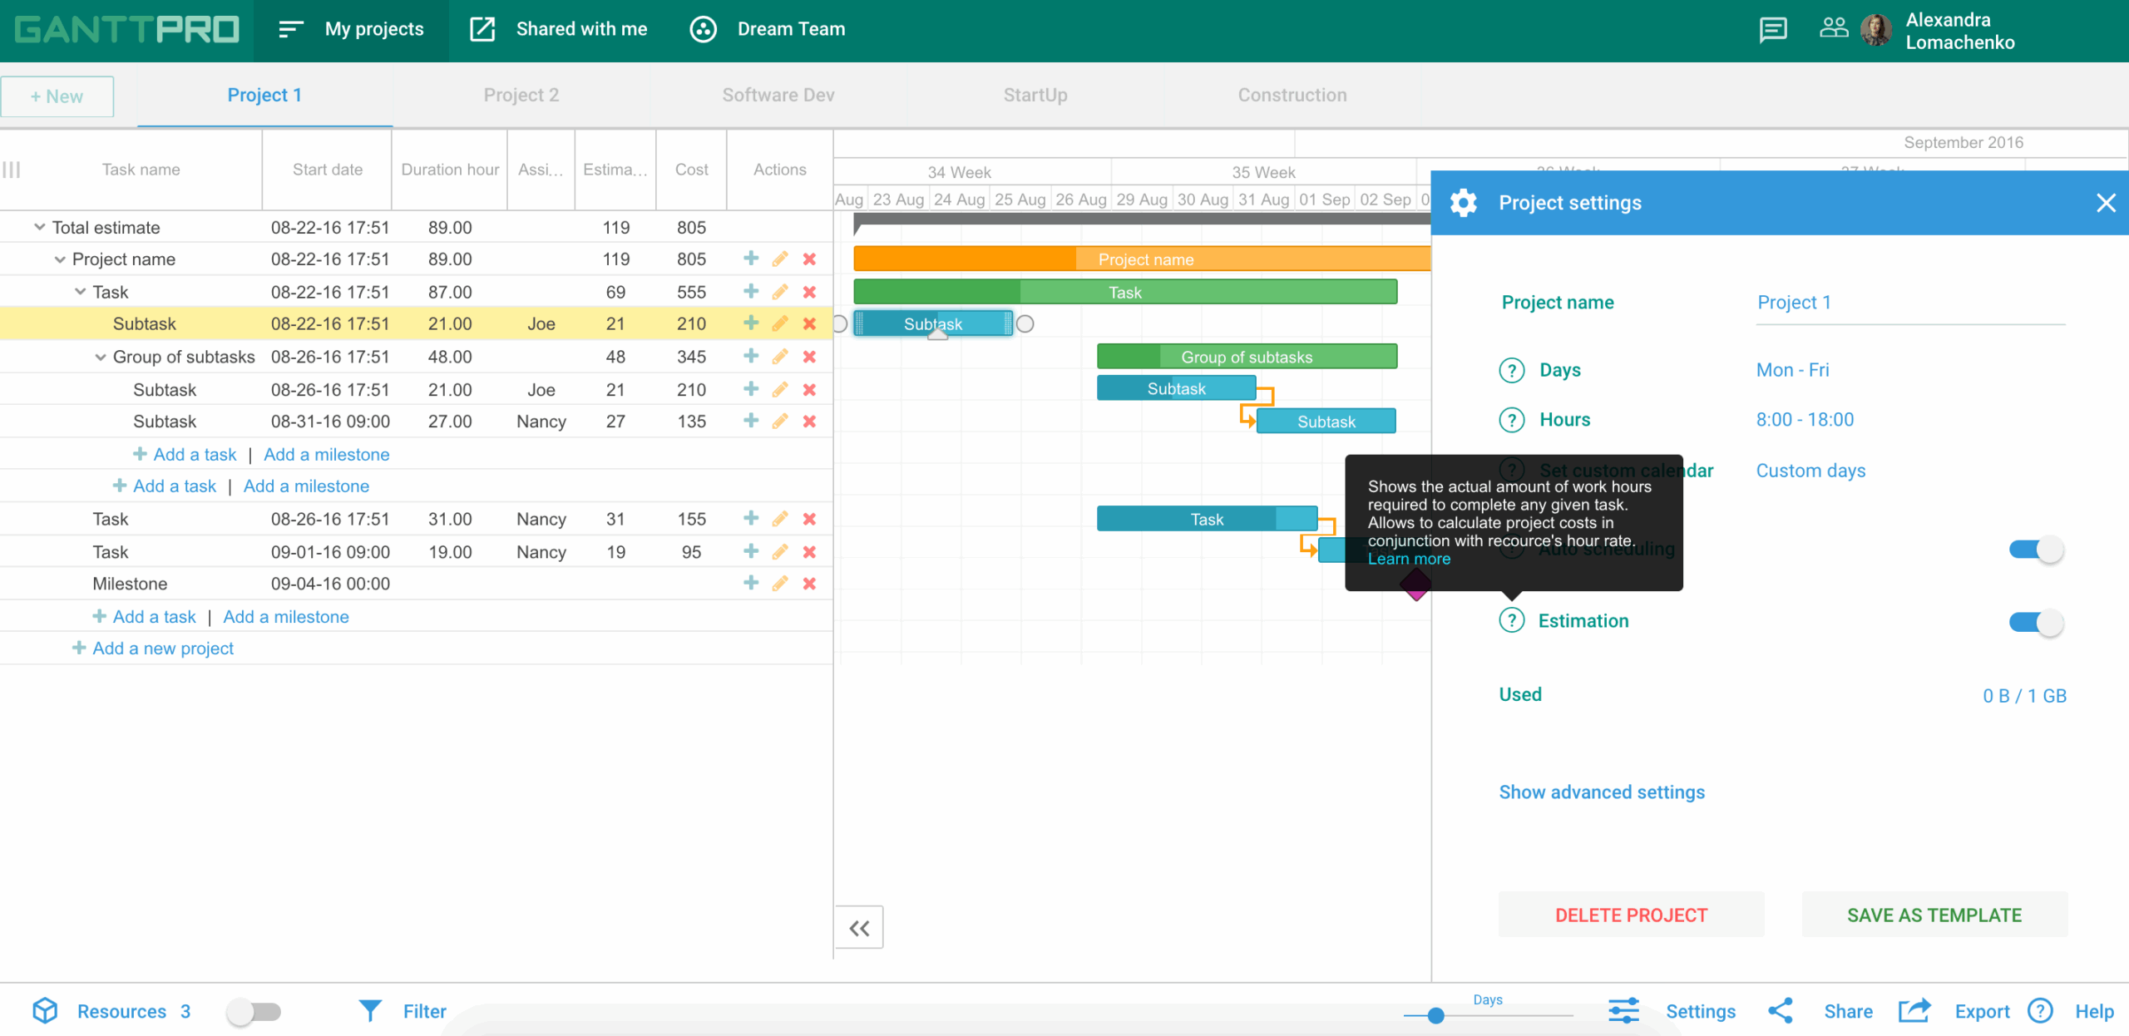Enable the toggle next to Resources
Viewport: 2129px width, 1036px height.
tap(254, 1011)
